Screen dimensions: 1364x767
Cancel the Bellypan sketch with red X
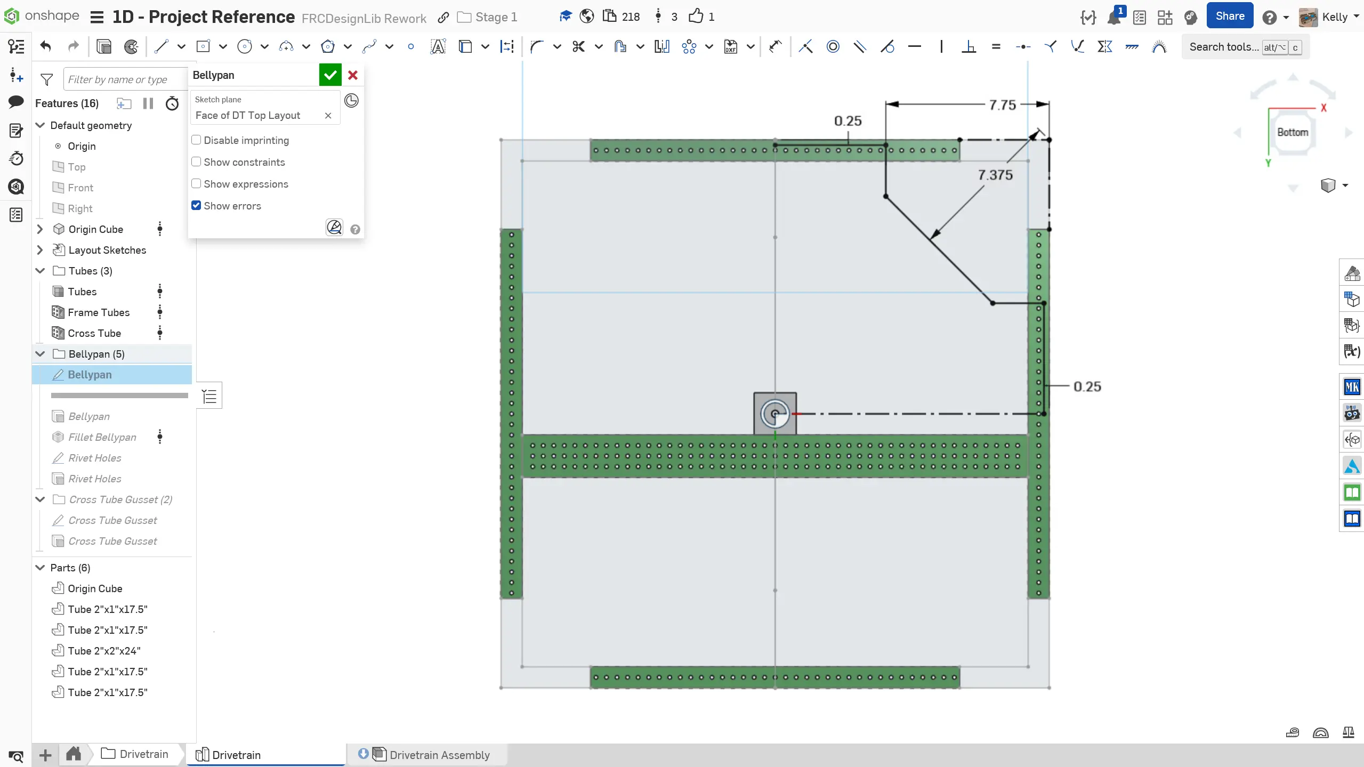(353, 75)
